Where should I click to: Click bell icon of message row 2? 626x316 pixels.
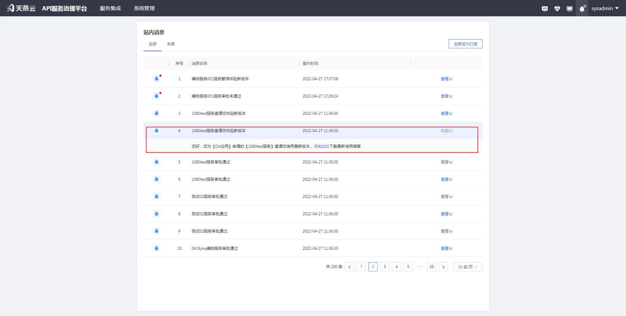156,96
